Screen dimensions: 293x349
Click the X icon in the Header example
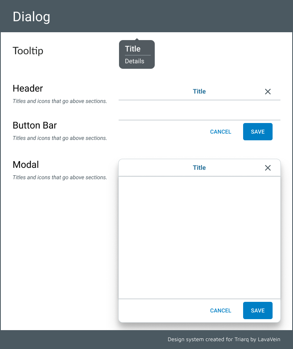[268, 92]
